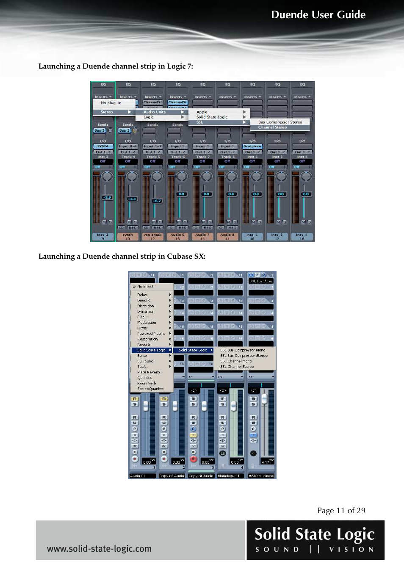The height and width of the screenshot is (572, 404).
Task: Expand the Stereo submenu arrow
Action: tap(130, 112)
